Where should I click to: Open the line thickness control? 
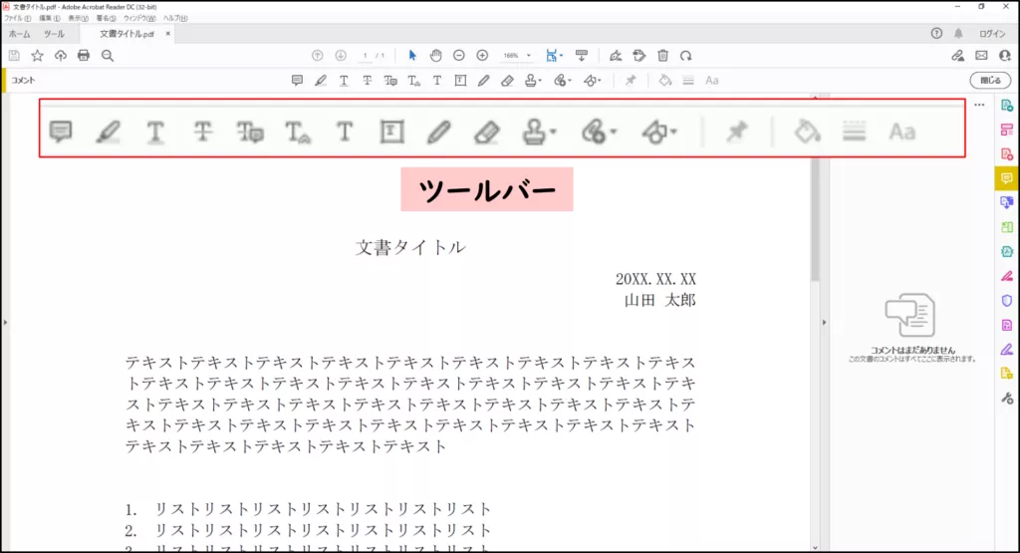tap(688, 80)
